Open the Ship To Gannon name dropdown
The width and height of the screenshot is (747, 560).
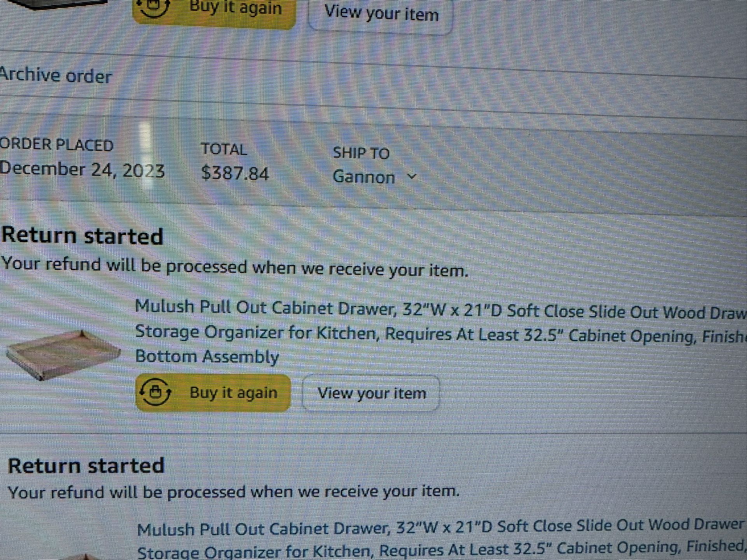tap(364, 177)
